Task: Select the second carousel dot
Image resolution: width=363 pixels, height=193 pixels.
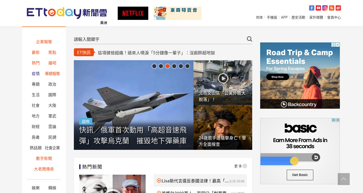Action: pyautogui.click(x=161, y=66)
